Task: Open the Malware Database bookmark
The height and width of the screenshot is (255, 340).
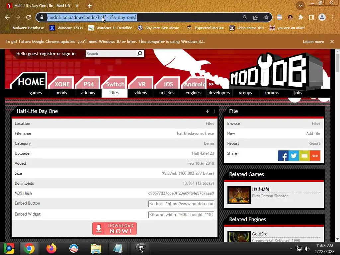Action: (25, 28)
